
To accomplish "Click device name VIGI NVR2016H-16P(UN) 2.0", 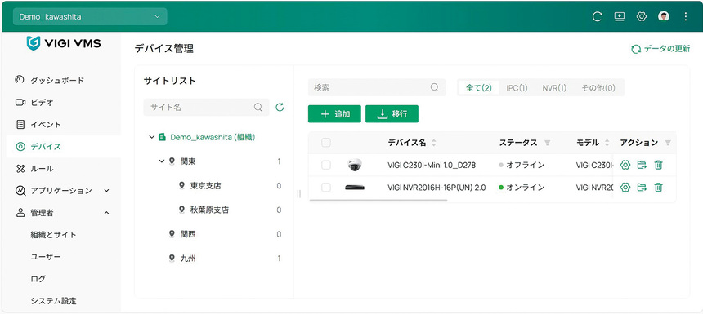I will (437, 188).
